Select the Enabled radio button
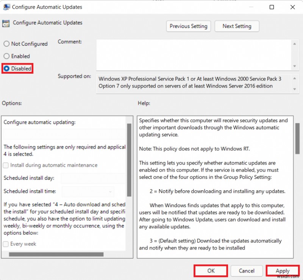This screenshot has width=303, height=280. click(6, 56)
